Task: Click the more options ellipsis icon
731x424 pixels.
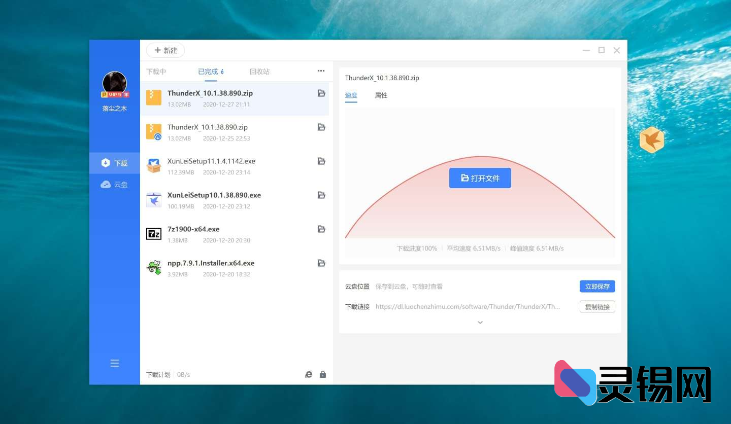Action: (x=320, y=71)
